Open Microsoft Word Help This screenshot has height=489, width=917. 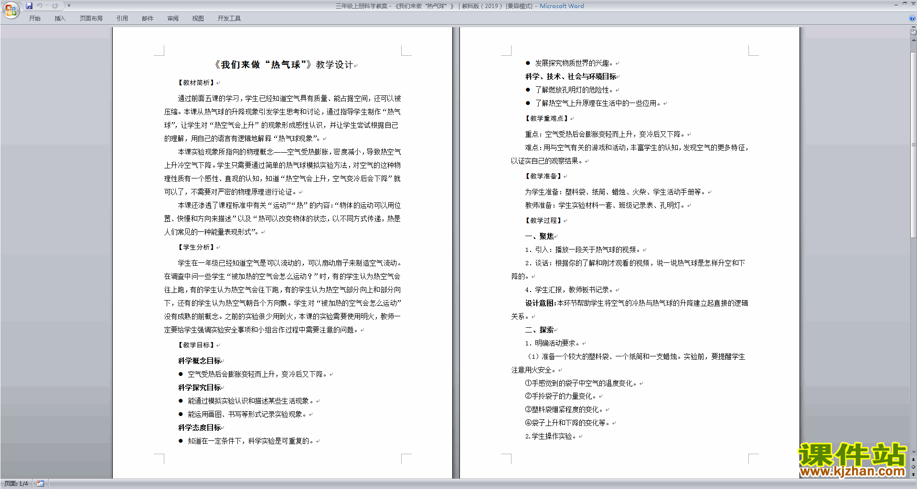912,19
